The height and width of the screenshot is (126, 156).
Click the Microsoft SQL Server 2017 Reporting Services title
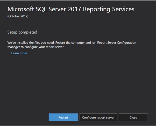tap(71, 9)
